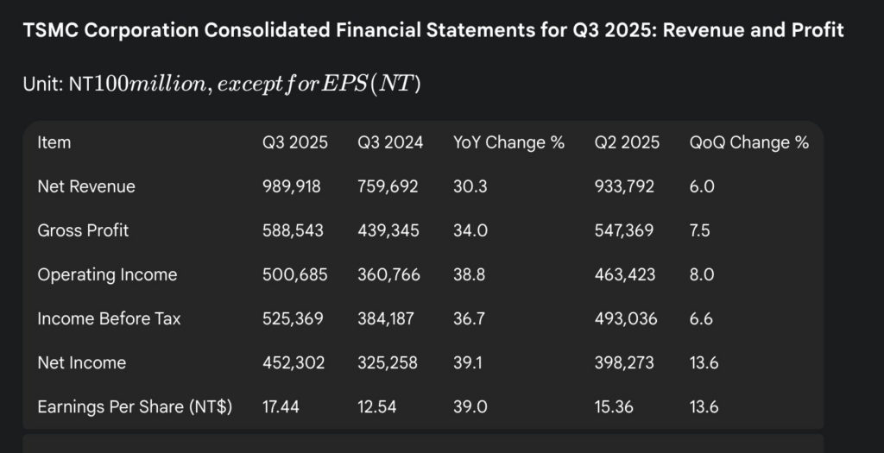Click the Earnings Per Share (NT$) label
The image size is (884, 453).
pyautogui.click(x=135, y=406)
